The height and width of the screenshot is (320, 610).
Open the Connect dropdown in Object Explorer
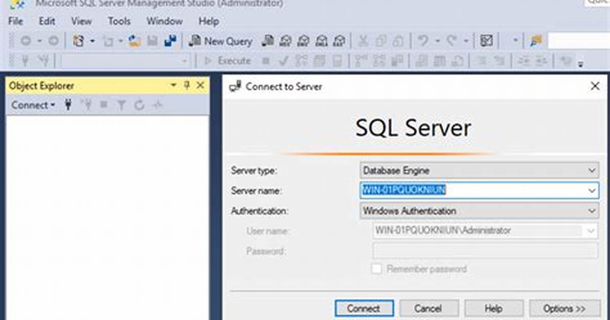point(33,105)
